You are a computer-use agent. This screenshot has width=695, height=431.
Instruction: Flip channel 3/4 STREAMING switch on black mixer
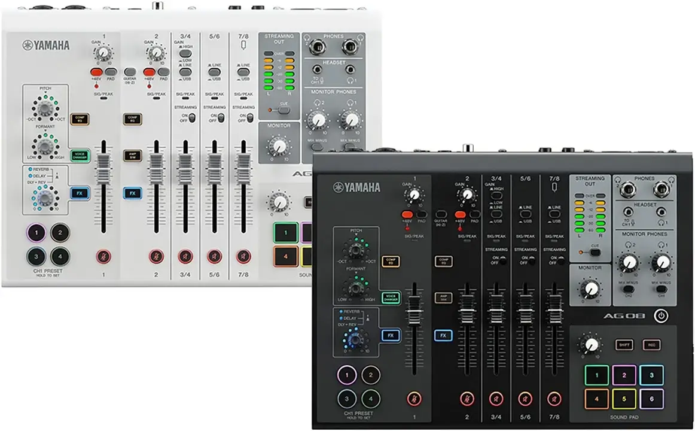tap(502, 260)
